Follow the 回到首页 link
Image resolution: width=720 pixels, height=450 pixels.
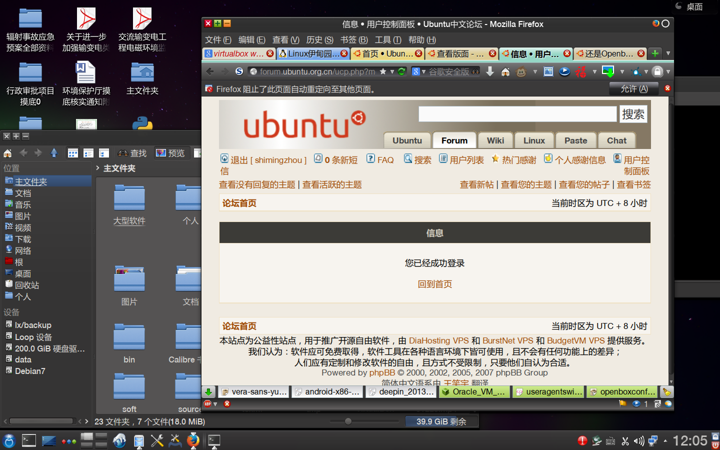click(435, 284)
